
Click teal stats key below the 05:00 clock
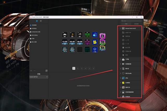coord(72,49)
